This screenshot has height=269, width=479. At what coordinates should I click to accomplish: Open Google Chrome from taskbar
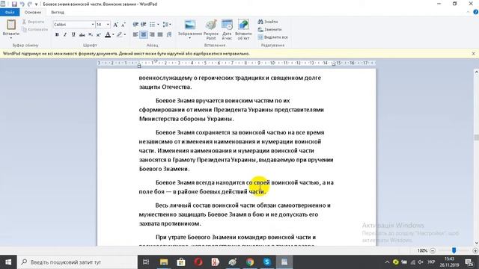pyautogui.click(x=250, y=262)
